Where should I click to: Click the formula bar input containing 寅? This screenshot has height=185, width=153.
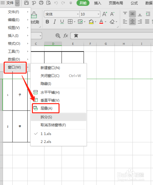[x=112, y=36]
